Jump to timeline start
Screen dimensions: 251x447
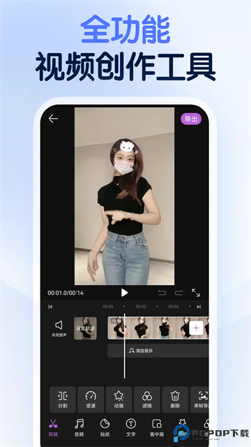50,307
